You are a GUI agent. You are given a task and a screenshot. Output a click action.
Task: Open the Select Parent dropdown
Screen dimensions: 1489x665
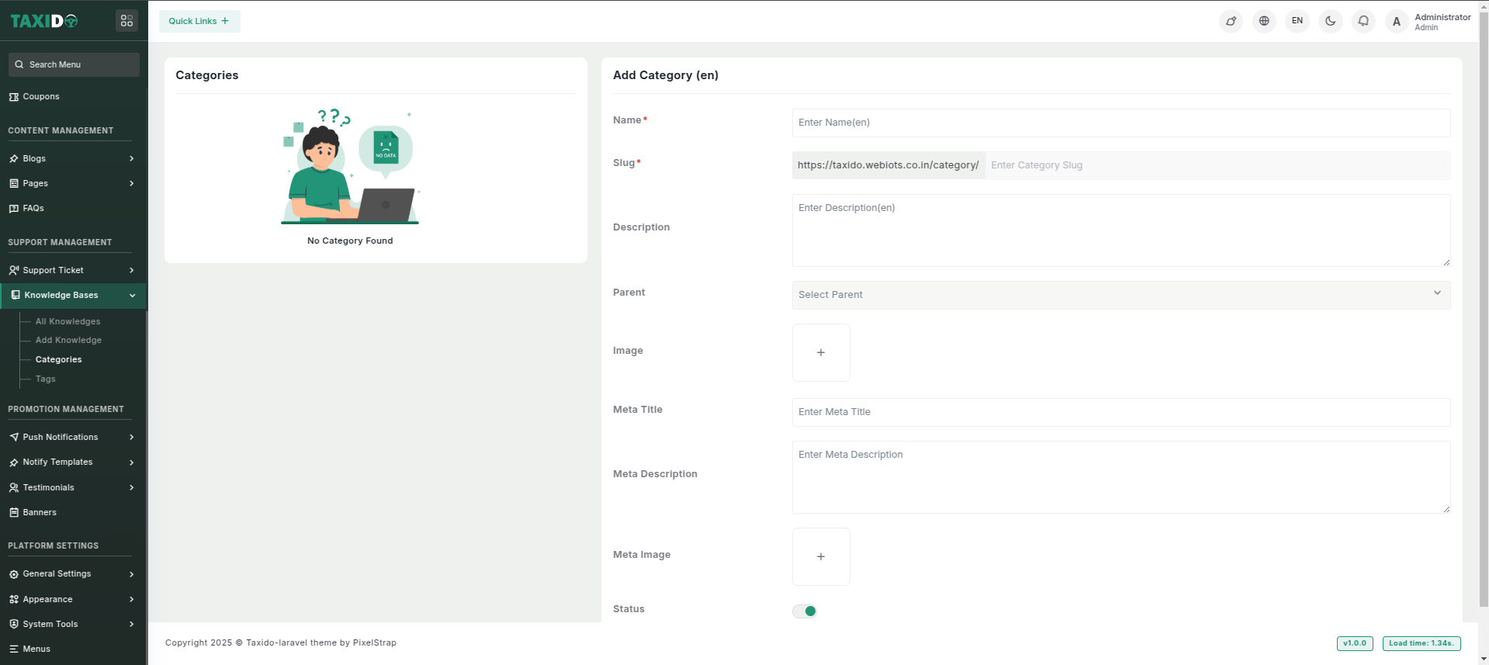[x=1120, y=295]
